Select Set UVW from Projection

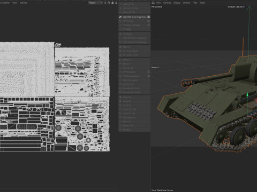pos(134,17)
